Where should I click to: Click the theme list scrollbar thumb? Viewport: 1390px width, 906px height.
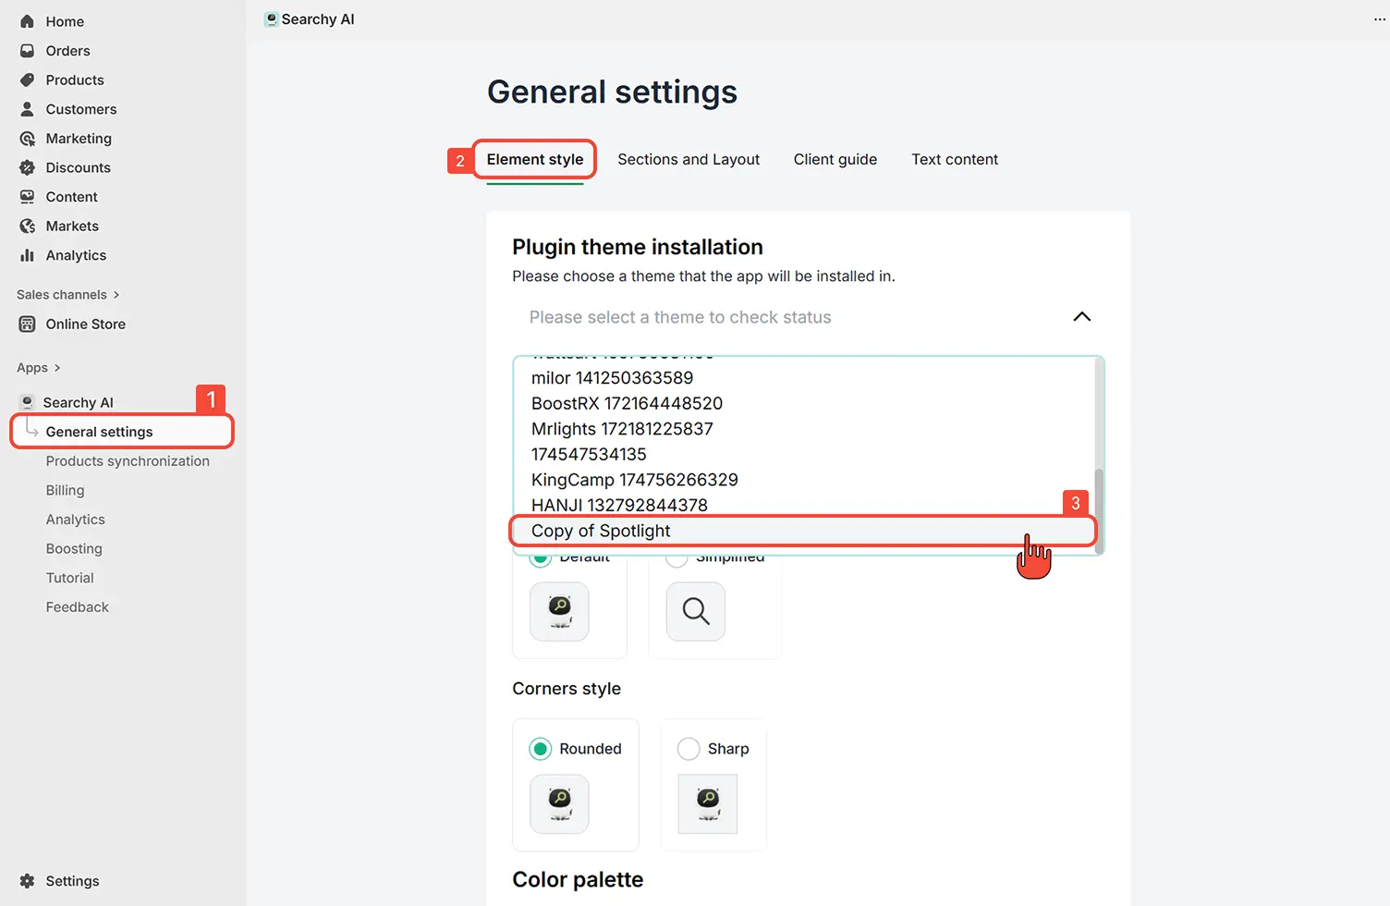(x=1099, y=508)
